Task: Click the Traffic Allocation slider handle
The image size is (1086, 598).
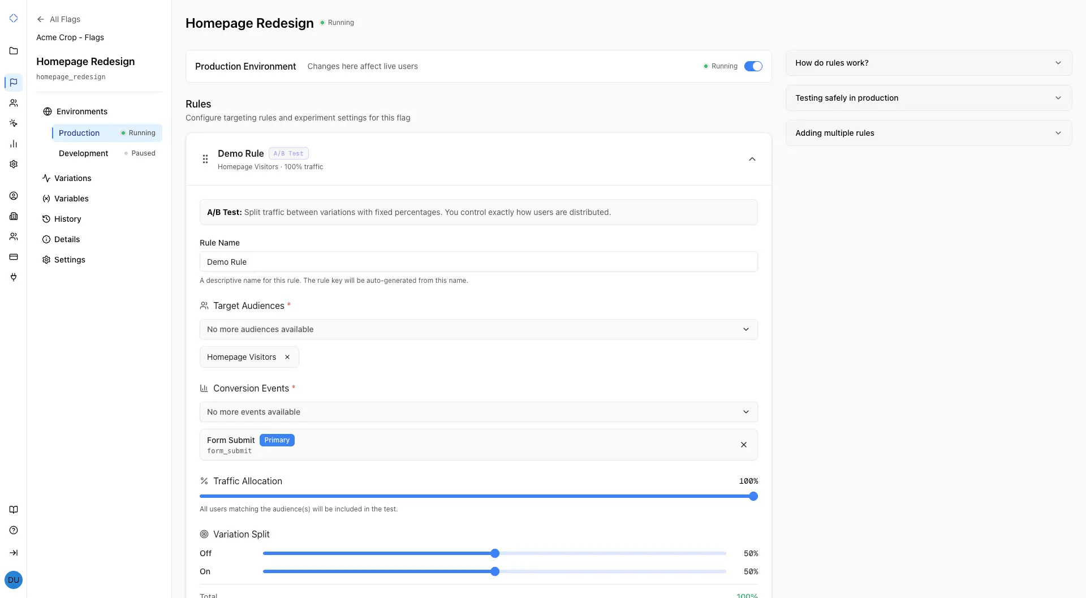Action: [x=753, y=496]
